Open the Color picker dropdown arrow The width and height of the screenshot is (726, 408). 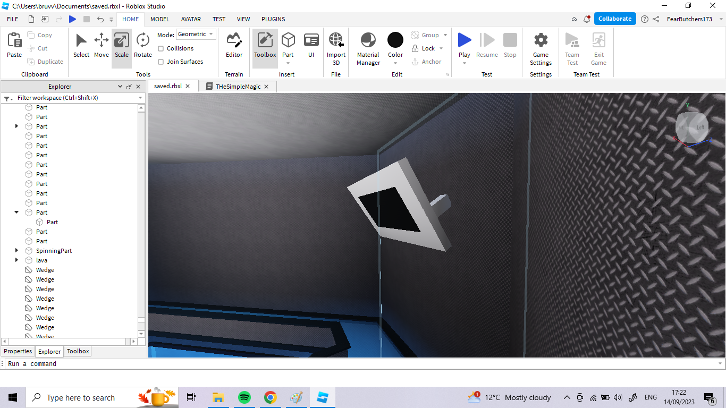tap(395, 63)
